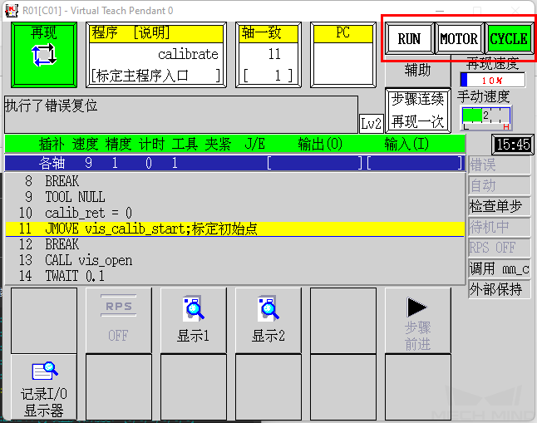Select line 13 CALL vis_open
This screenshot has width=537, height=423.
pos(234,260)
